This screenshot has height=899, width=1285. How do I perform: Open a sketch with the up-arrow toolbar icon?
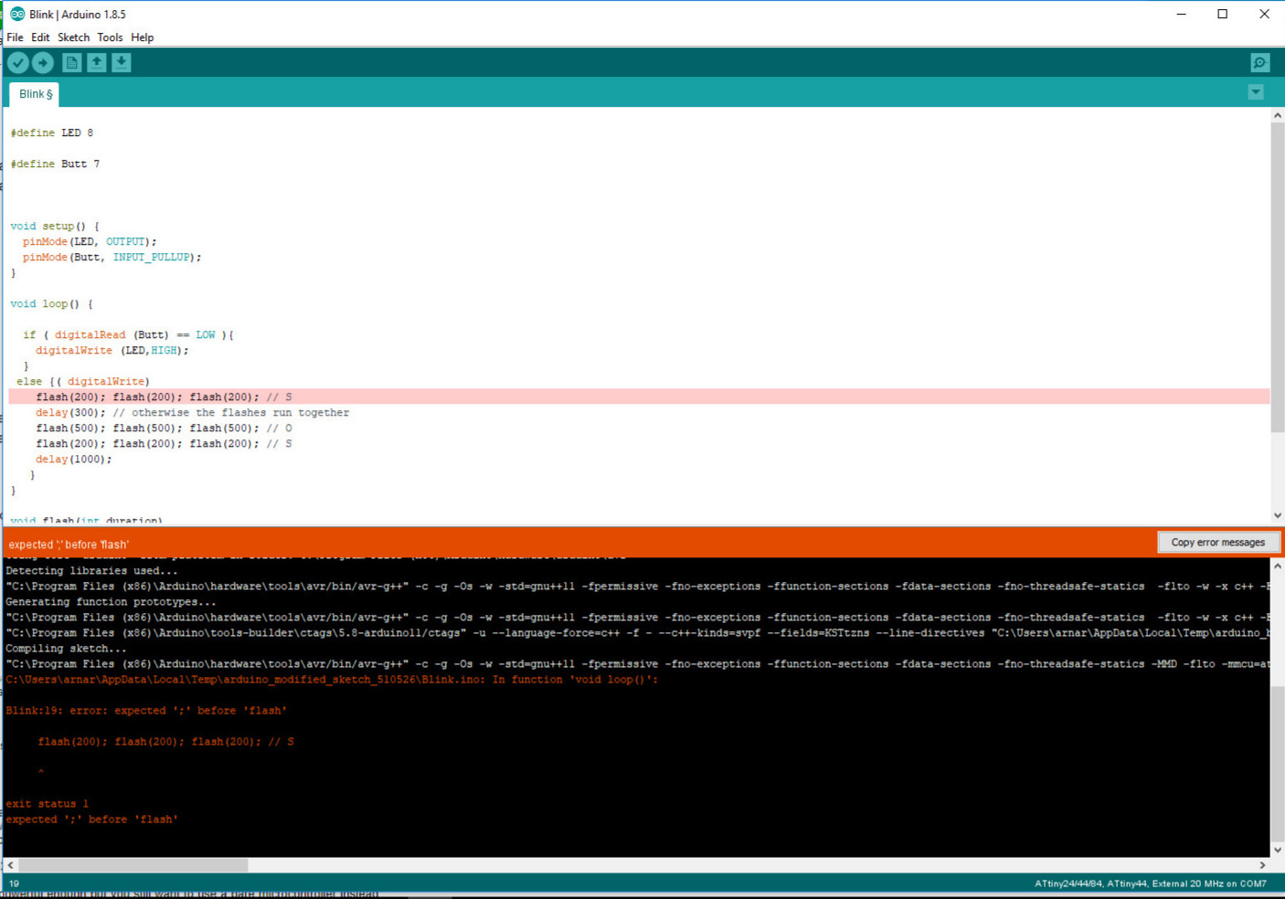(x=96, y=62)
